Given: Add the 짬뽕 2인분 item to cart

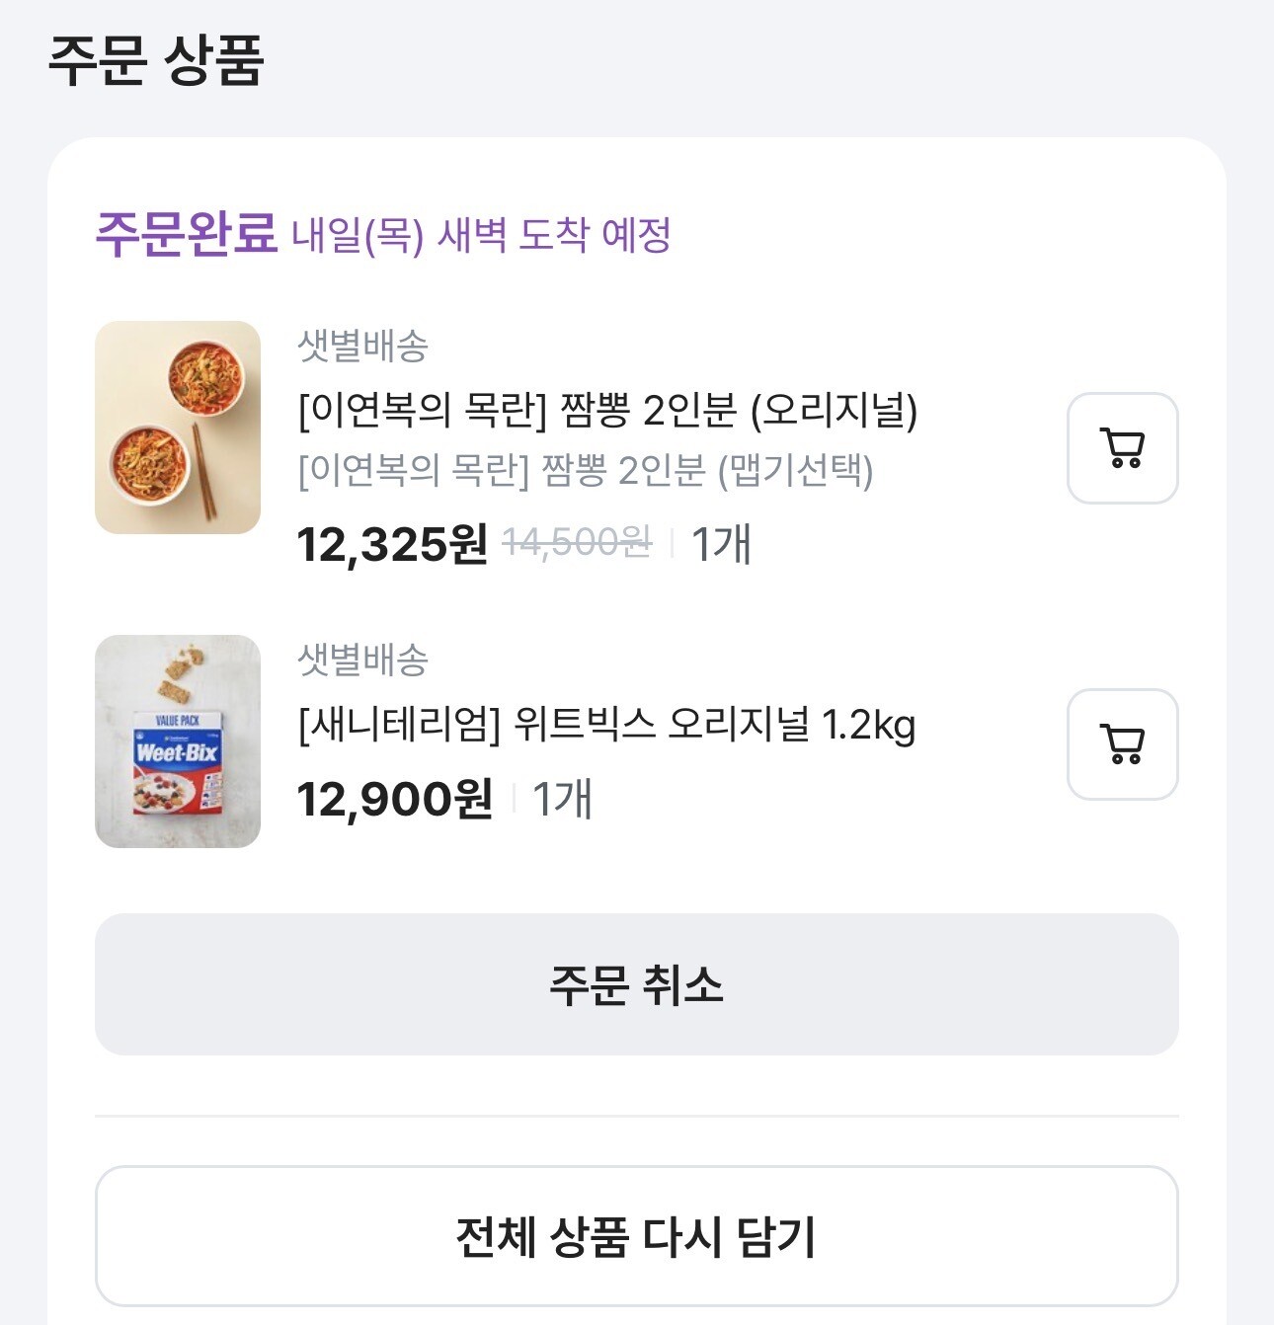Looking at the screenshot, I should [1122, 448].
